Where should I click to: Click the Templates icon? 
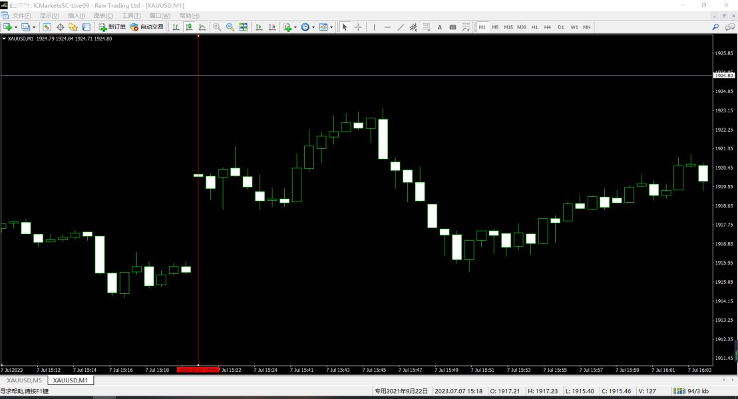(323, 27)
